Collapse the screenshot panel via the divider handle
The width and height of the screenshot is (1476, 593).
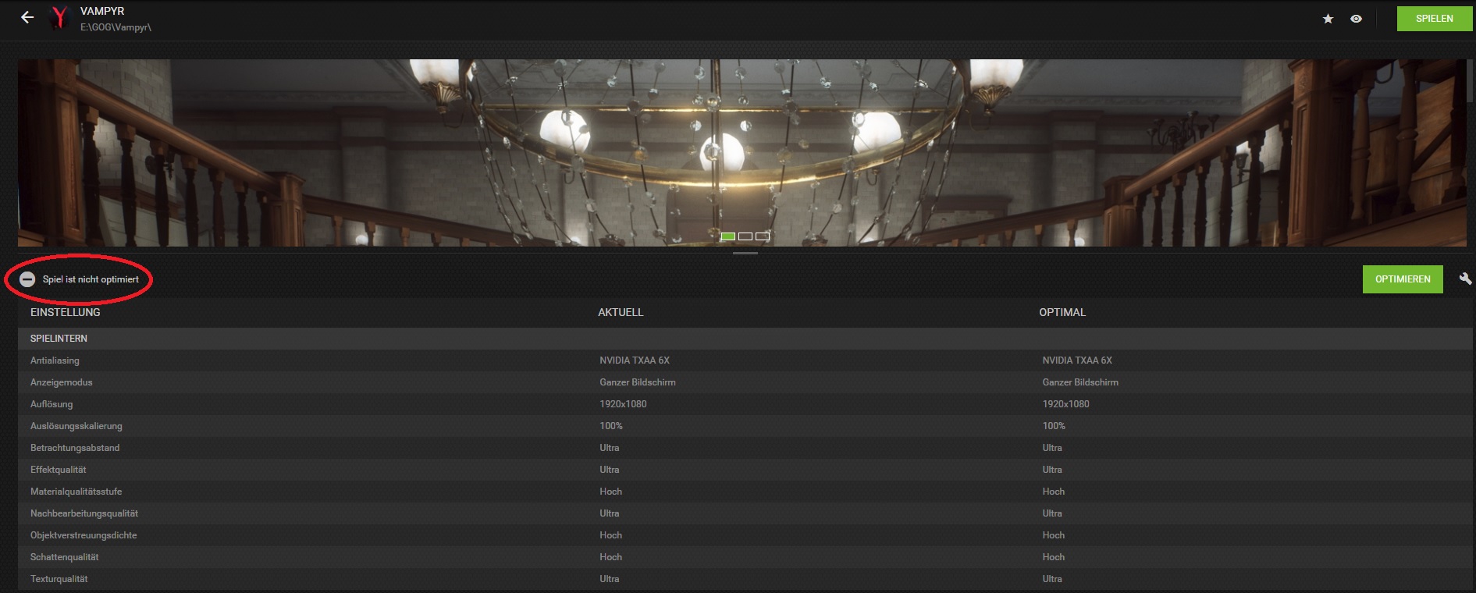pyautogui.click(x=745, y=254)
